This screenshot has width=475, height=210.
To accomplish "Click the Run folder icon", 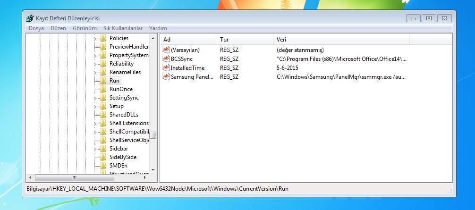I will [103, 81].
